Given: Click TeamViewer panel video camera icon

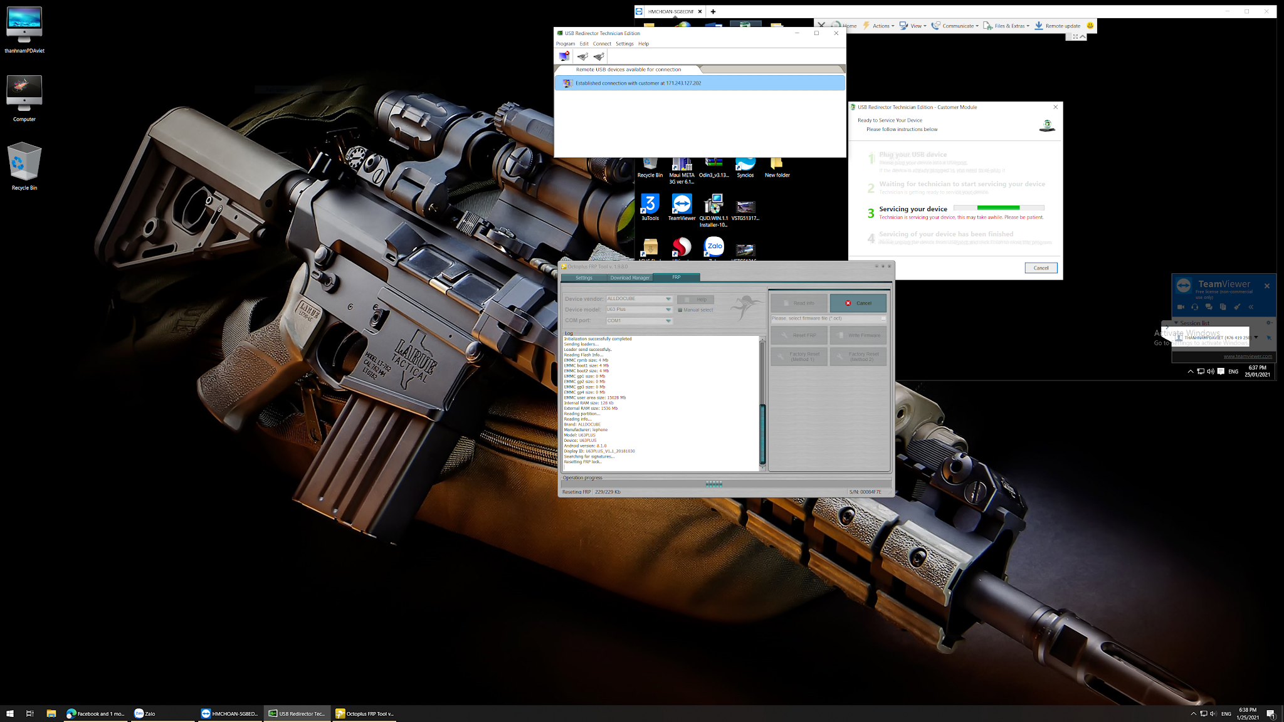Looking at the screenshot, I should pyautogui.click(x=1181, y=307).
